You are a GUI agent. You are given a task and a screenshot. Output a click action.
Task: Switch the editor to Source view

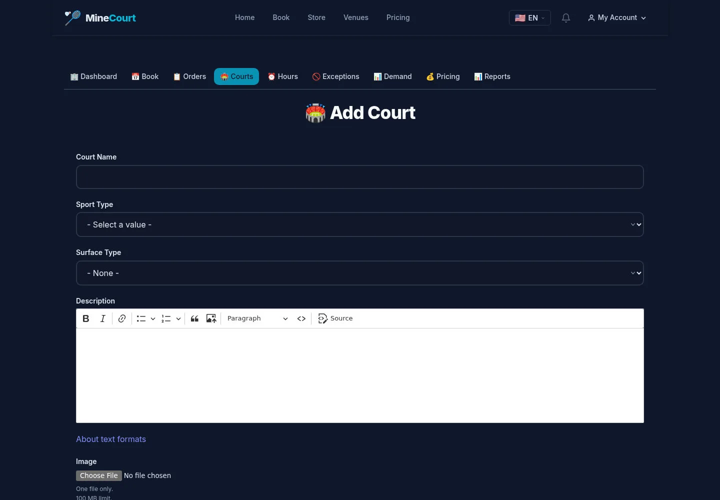335,318
